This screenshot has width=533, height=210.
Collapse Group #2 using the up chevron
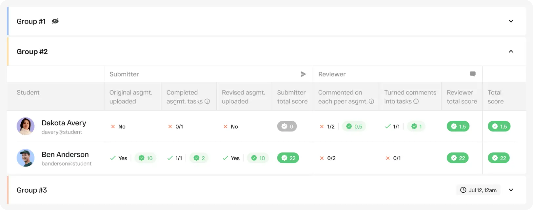click(x=511, y=52)
